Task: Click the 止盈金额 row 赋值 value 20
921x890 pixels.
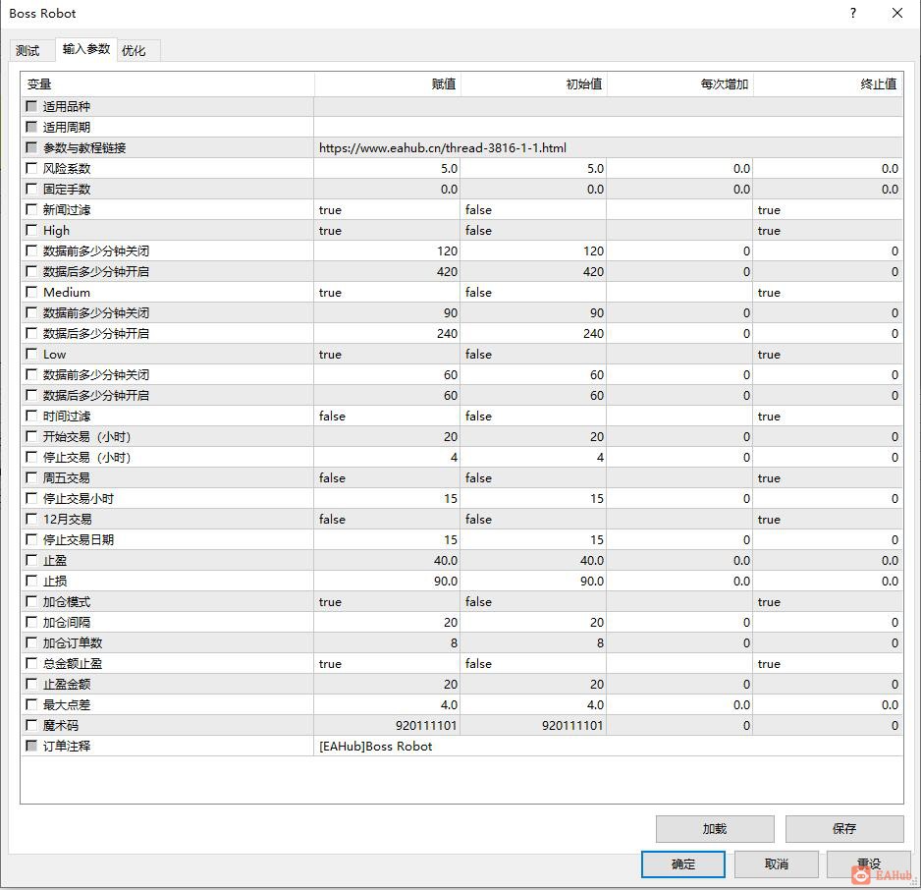Action: 451,685
